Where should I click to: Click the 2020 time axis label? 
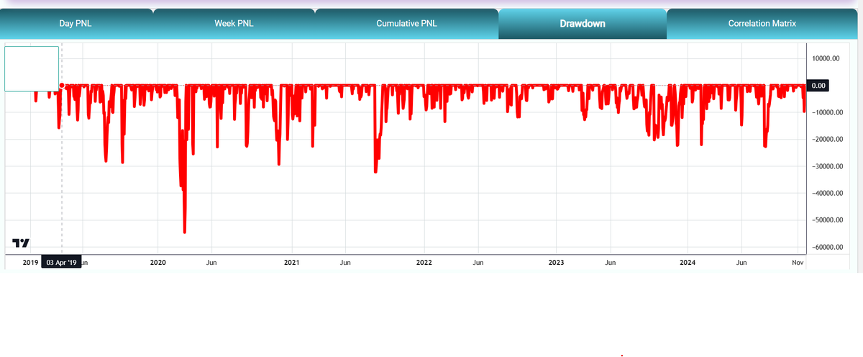pos(158,263)
